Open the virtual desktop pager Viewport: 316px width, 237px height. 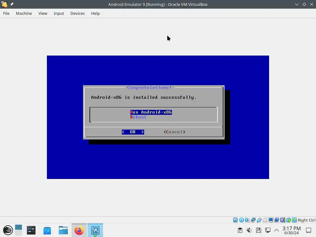[x=18, y=230]
